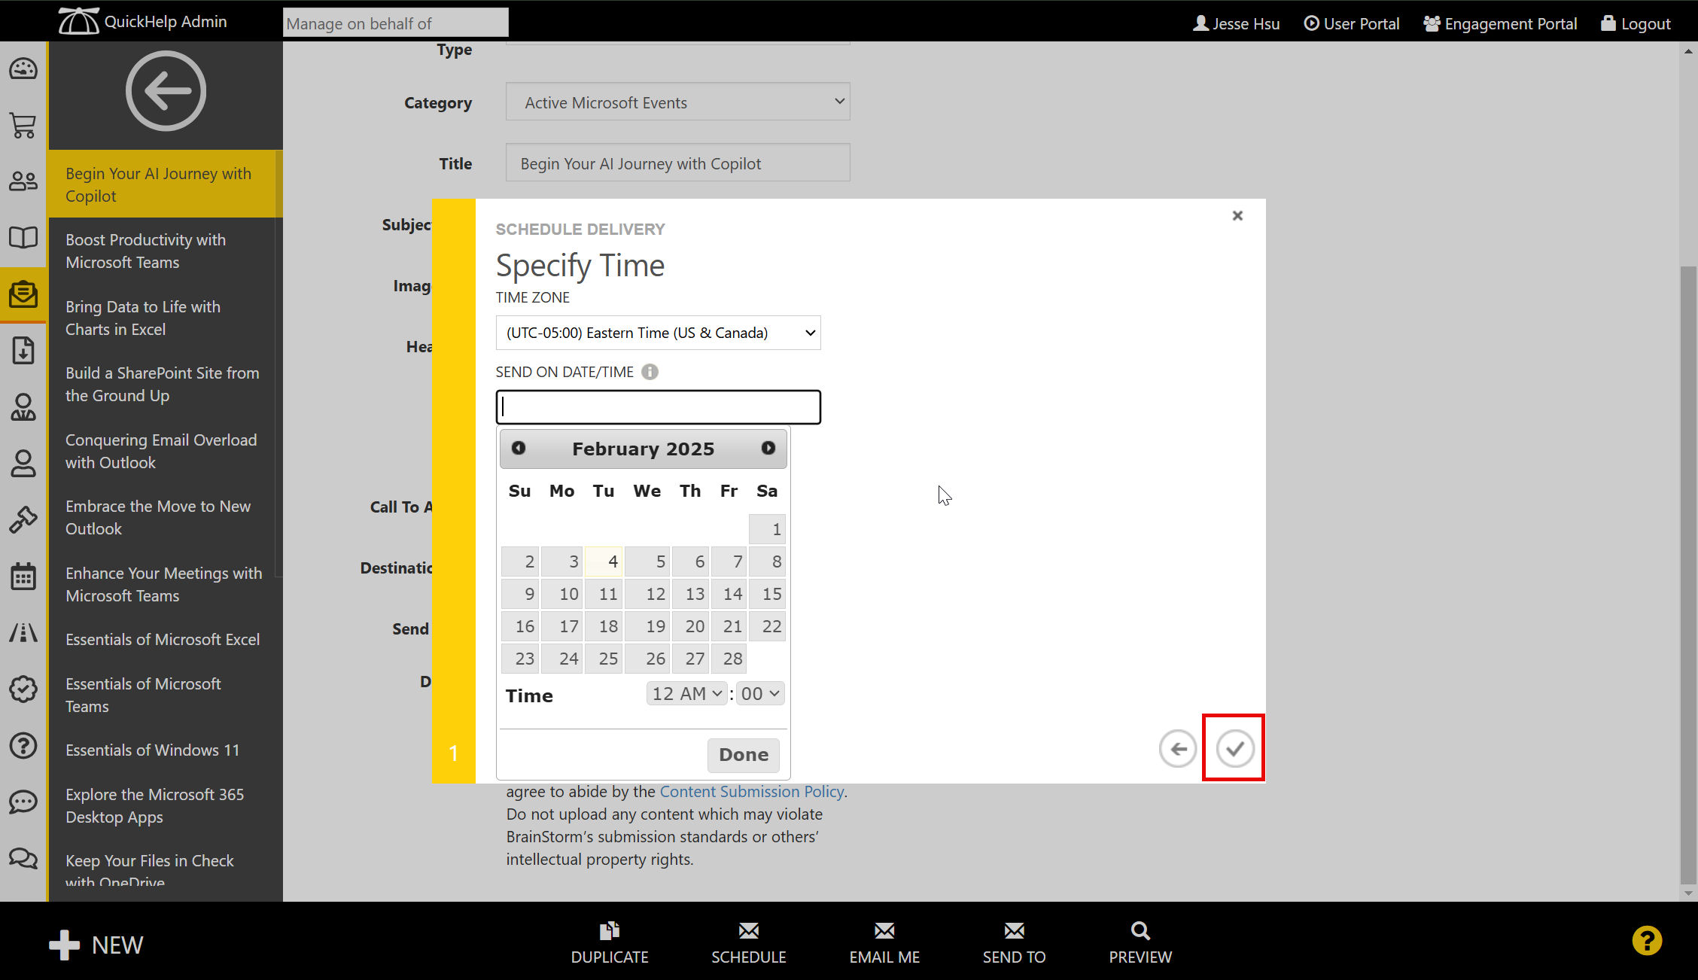The width and height of the screenshot is (1698, 980).
Task: Click the dialog's back arrow button
Action: click(1178, 748)
